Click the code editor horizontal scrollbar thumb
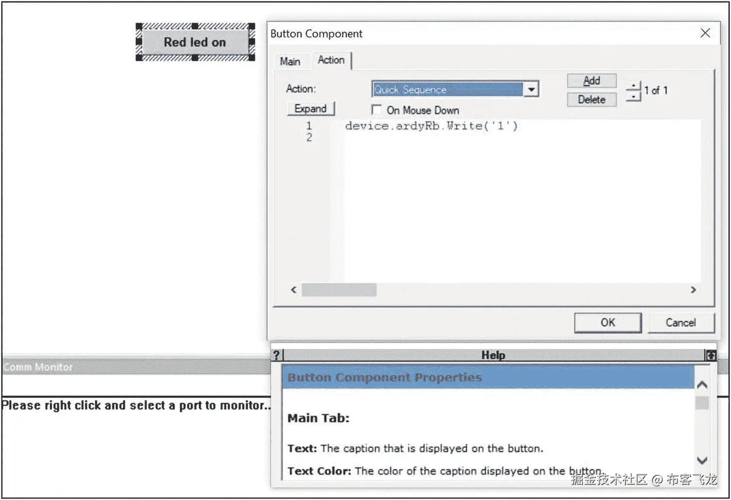 click(x=339, y=290)
